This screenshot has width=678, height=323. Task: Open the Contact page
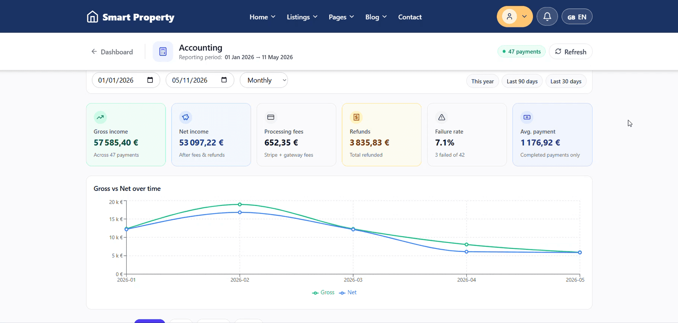(x=410, y=17)
